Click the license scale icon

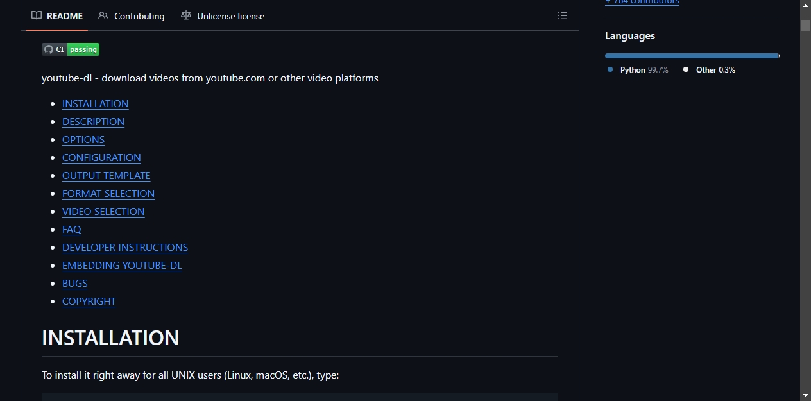pos(186,15)
